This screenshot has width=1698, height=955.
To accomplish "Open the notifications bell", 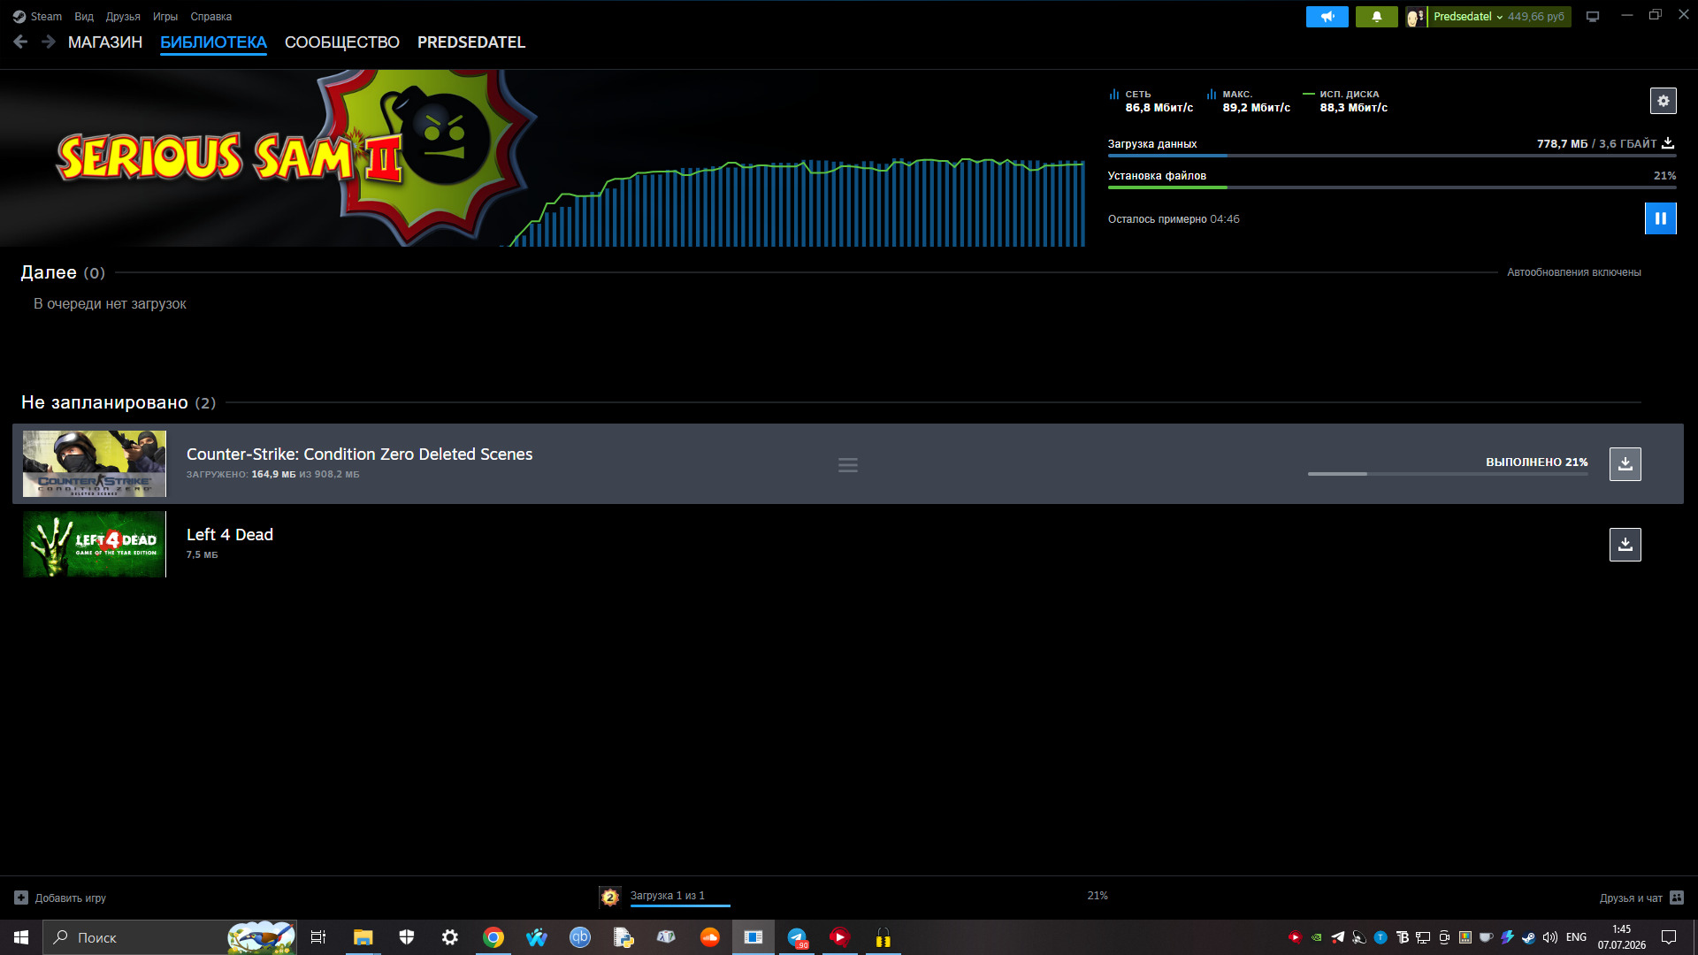I will [1377, 17].
